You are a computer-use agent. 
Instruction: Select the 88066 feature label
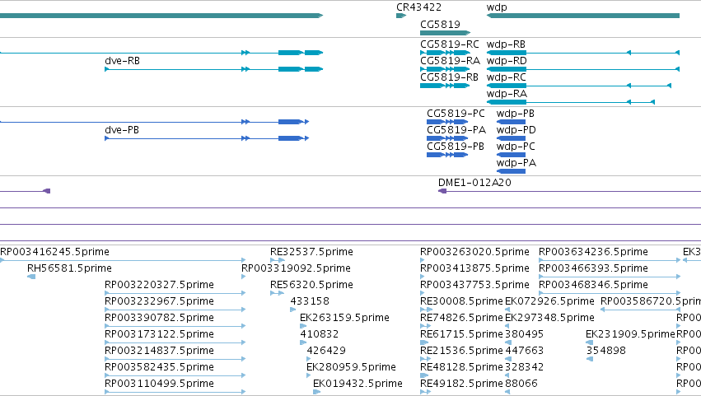[521, 384]
